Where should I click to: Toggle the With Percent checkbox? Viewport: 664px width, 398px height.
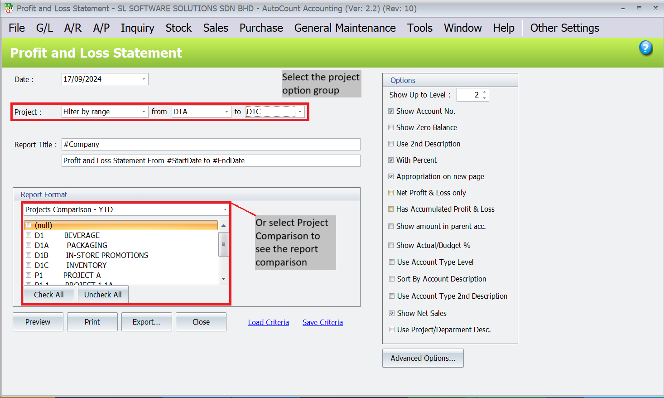click(391, 160)
